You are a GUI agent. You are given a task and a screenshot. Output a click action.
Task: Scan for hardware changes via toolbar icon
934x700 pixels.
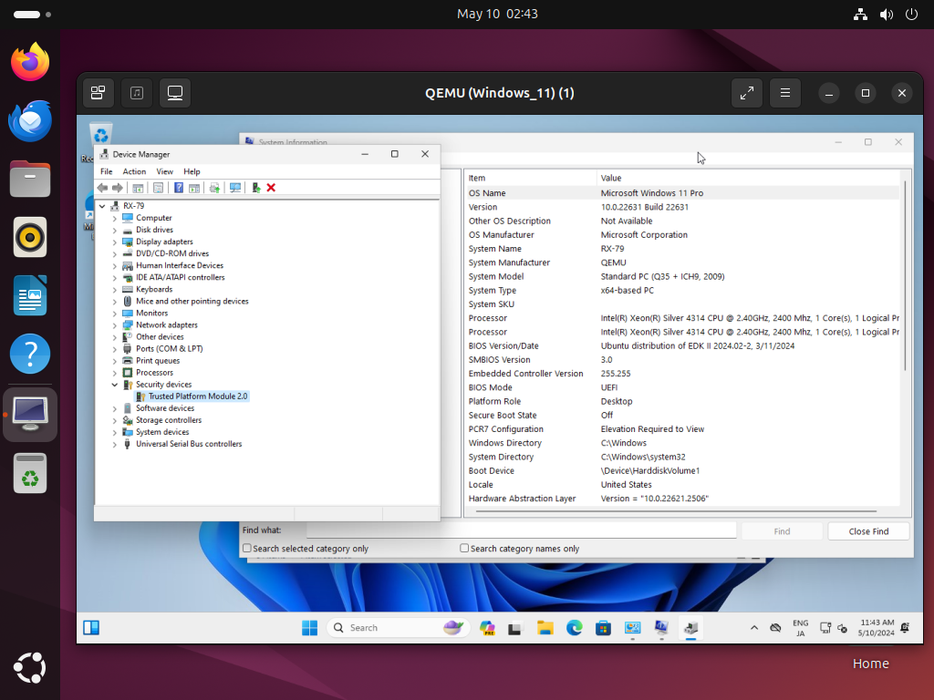point(235,188)
